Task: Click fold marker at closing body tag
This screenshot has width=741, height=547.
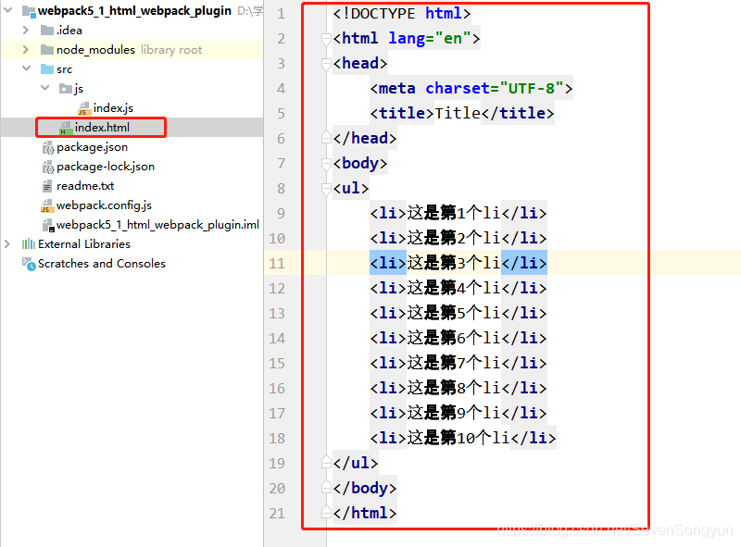Action: (326, 488)
